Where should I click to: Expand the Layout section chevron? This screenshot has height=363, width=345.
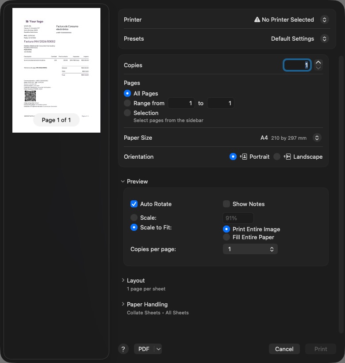(x=123, y=280)
